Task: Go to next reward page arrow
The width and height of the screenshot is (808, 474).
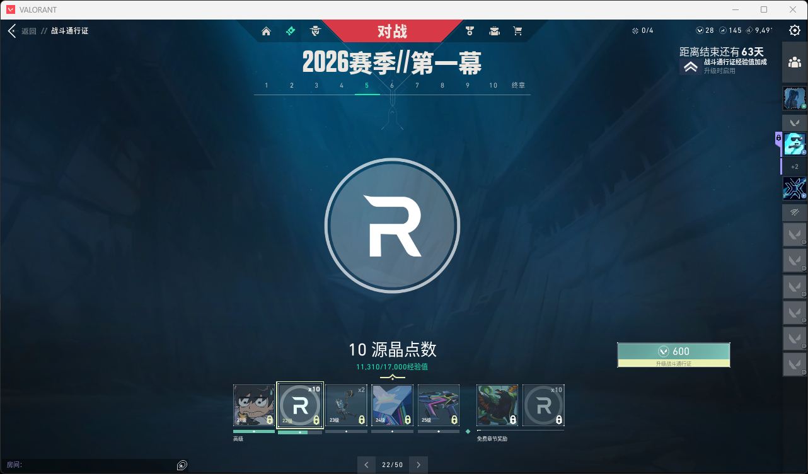Action: pyautogui.click(x=418, y=465)
